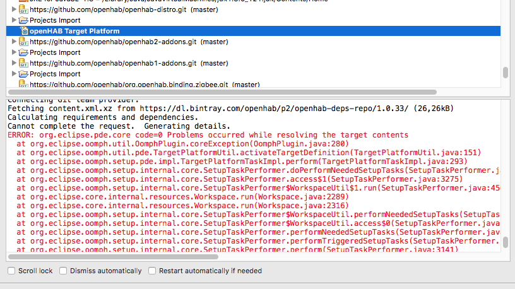Click the folder icon below openhab1-addons.git
515x289 pixels.
click(x=23, y=74)
